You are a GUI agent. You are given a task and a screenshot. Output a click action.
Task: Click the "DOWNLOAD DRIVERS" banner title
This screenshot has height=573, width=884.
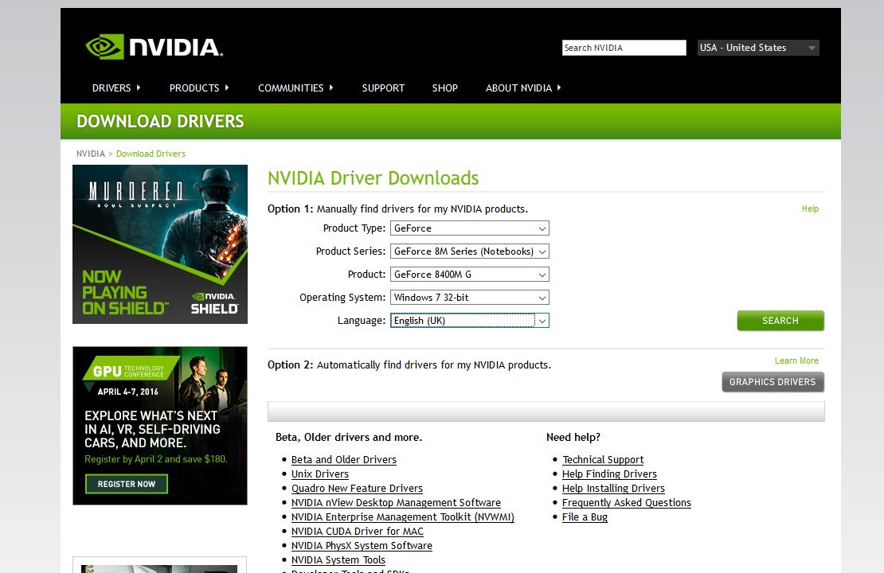click(160, 121)
